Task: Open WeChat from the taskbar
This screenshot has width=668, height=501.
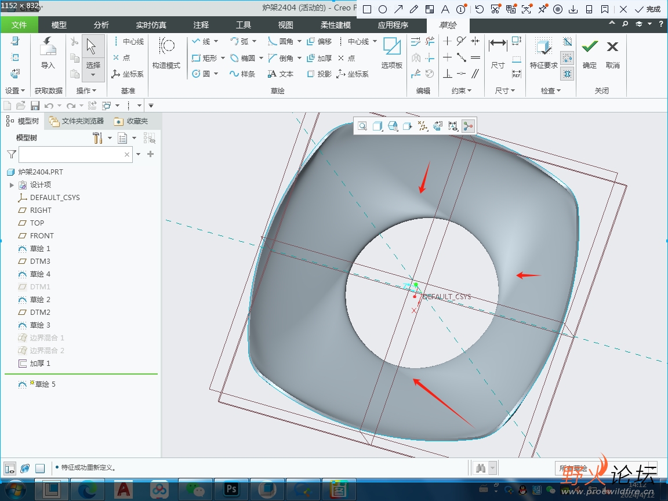Action: pyautogui.click(x=195, y=489)
